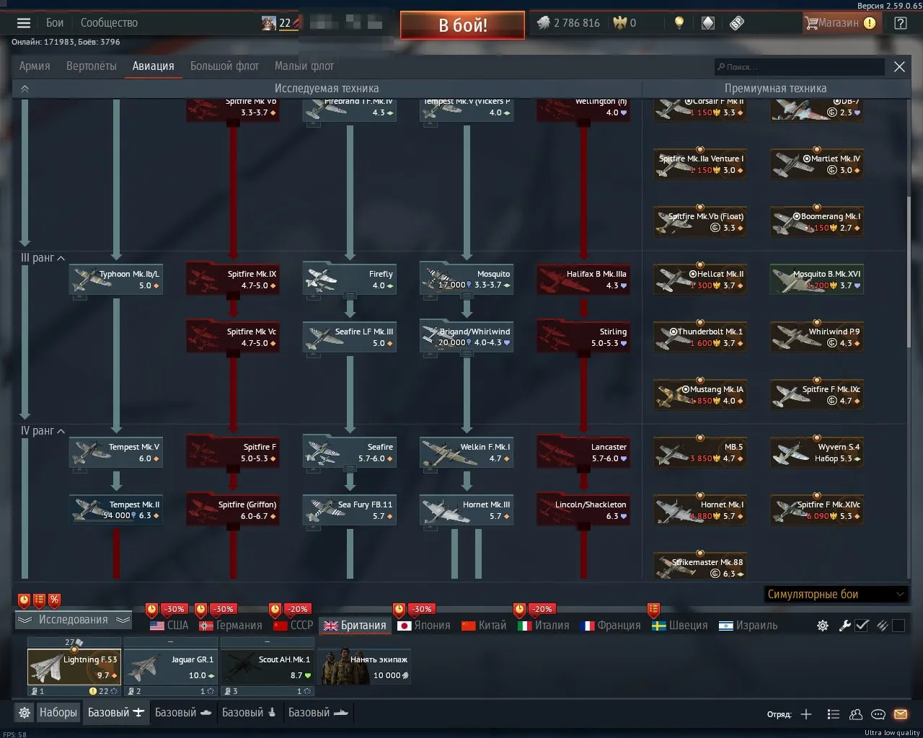Toggle auto-refill ammo checkbox beside bullets icon
The image size is (923, 738).
coord(898,626)
